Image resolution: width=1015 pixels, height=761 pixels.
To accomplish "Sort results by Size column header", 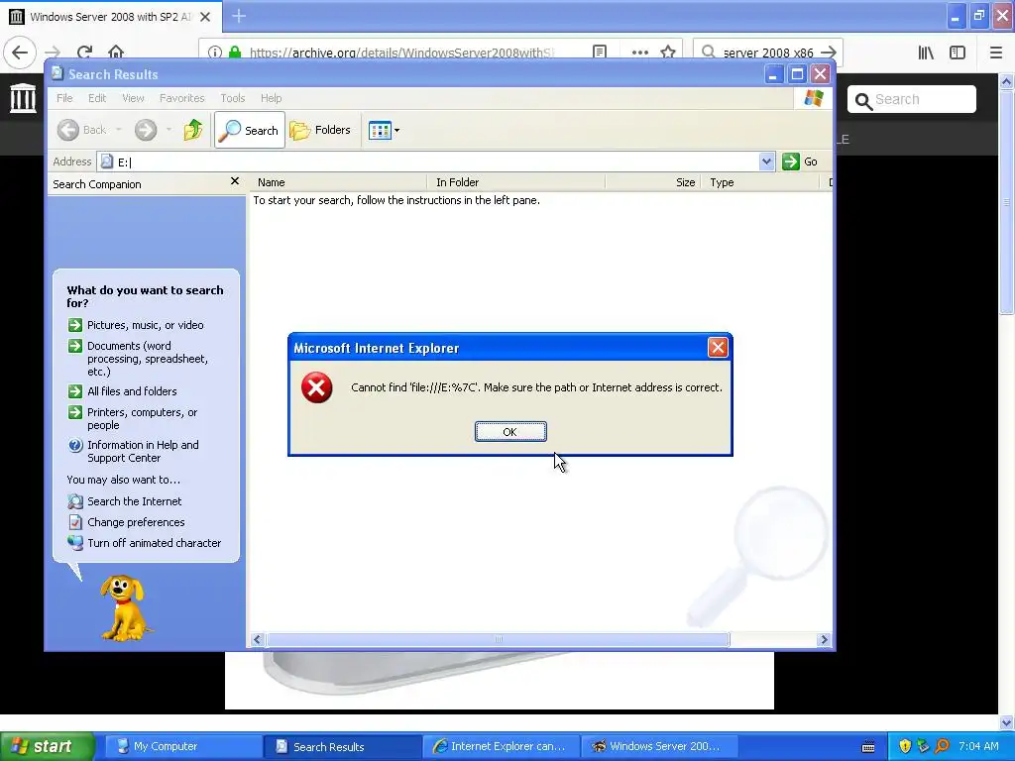I will (653, 182).
